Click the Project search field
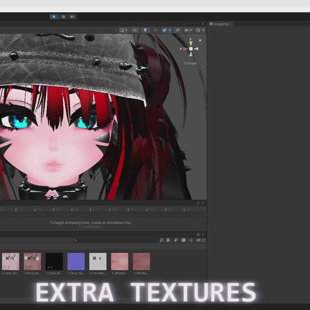Image resolution: width=310 pixels, height=310 pixels. point(115,241)
